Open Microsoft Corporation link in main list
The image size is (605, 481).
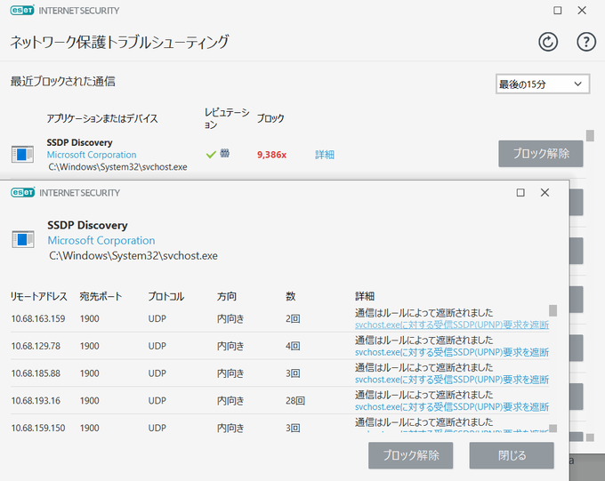pyautogui.click(x=92, y=155)
